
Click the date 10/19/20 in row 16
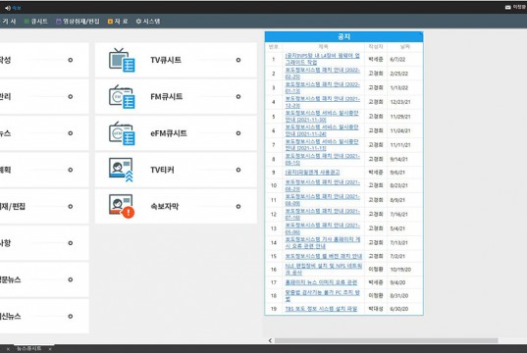coord(400,270)
